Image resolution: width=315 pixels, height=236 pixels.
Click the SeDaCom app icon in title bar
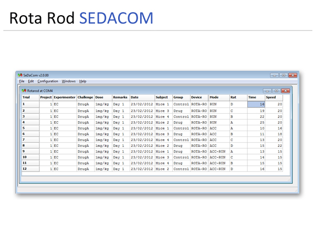(x=20, y=75)
